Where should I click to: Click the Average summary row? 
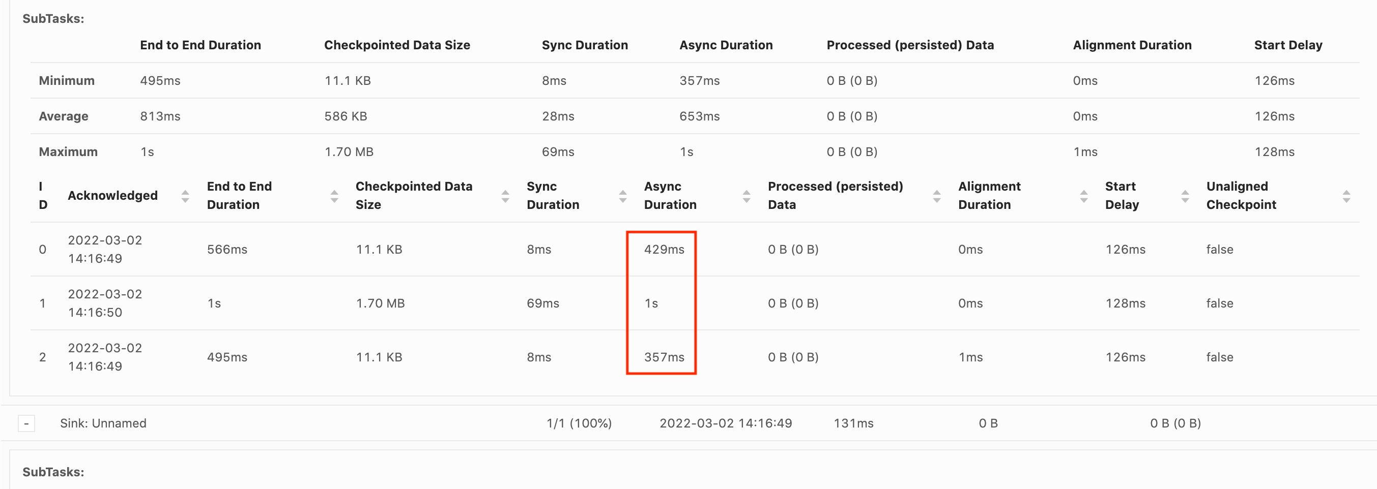coord(64,116)
